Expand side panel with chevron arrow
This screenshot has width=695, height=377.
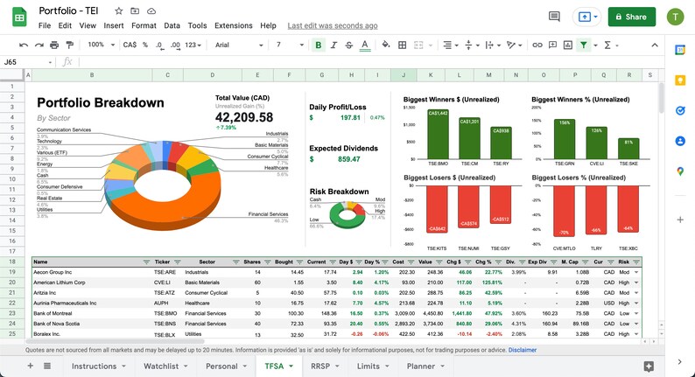pos(680,362)
